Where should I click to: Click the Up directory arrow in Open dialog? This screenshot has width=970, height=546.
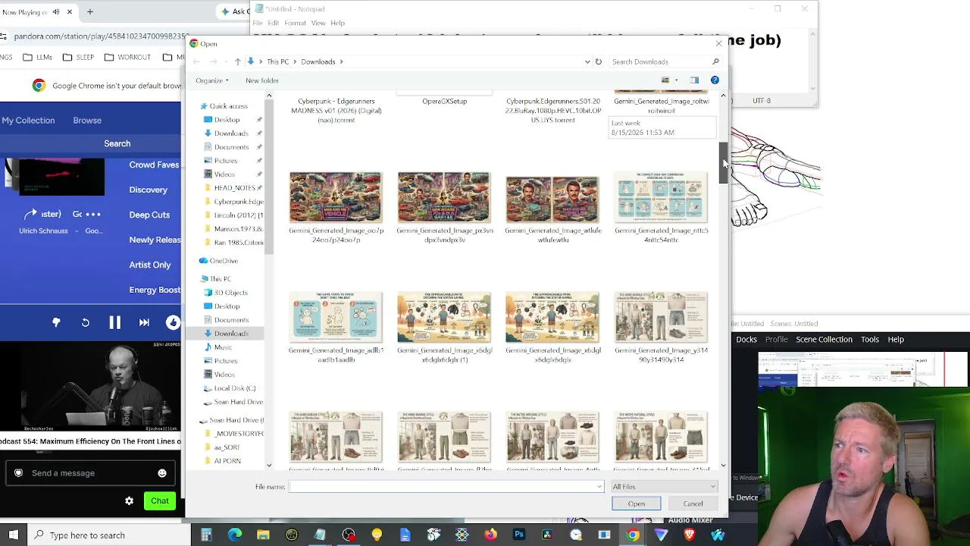[237, 61]
